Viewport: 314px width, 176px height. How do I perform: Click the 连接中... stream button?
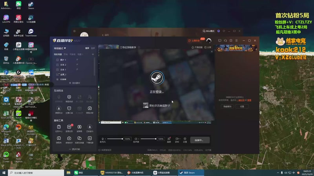click(x=200, y=140)
